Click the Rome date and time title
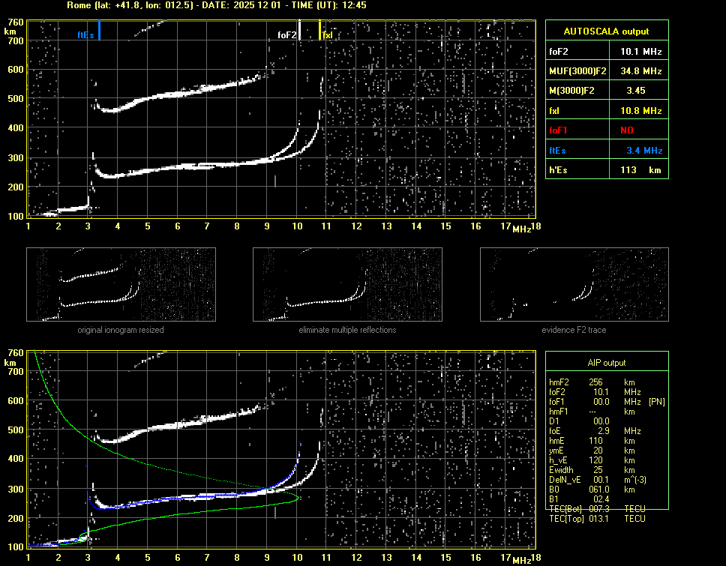This screenshot has height=566, width=726. [x=216, y=5]
